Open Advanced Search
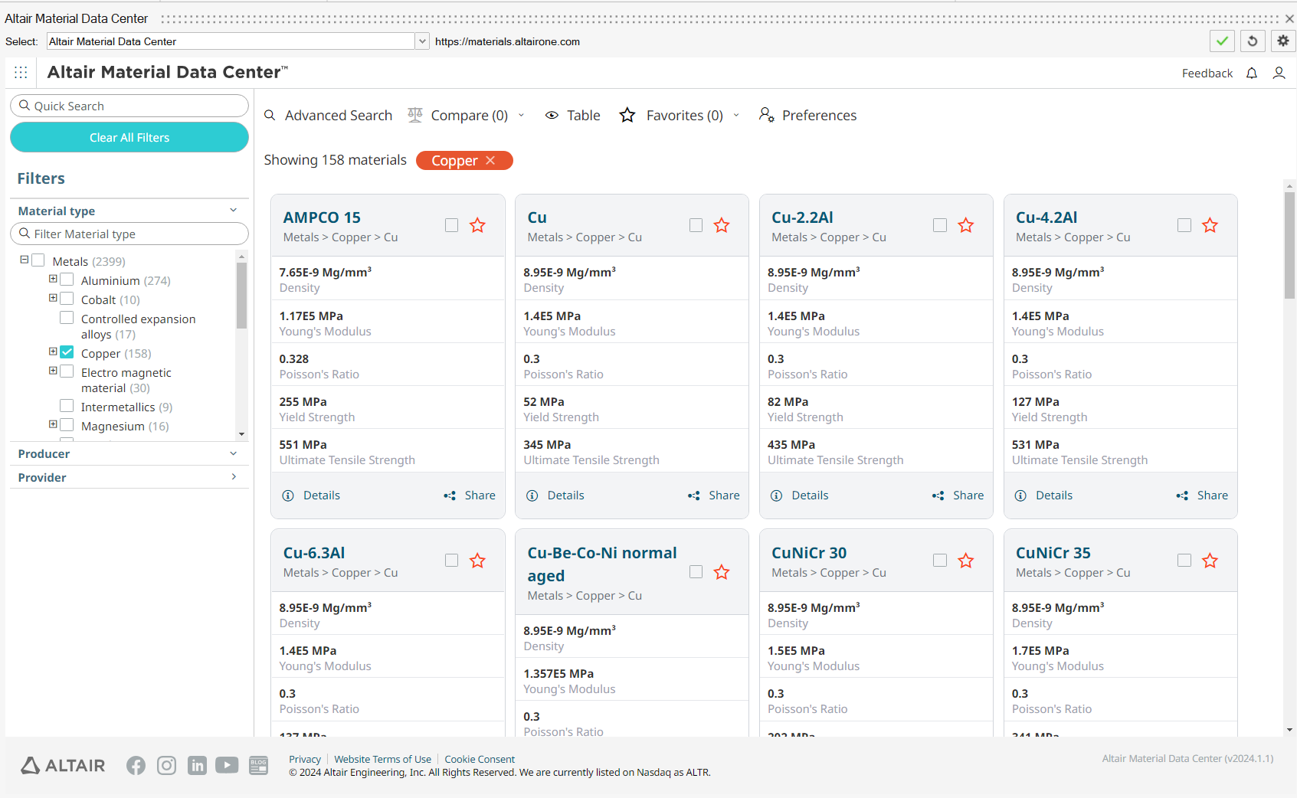Image resolution: width=1297 pixels, height=798 pixels. (328, 116)
